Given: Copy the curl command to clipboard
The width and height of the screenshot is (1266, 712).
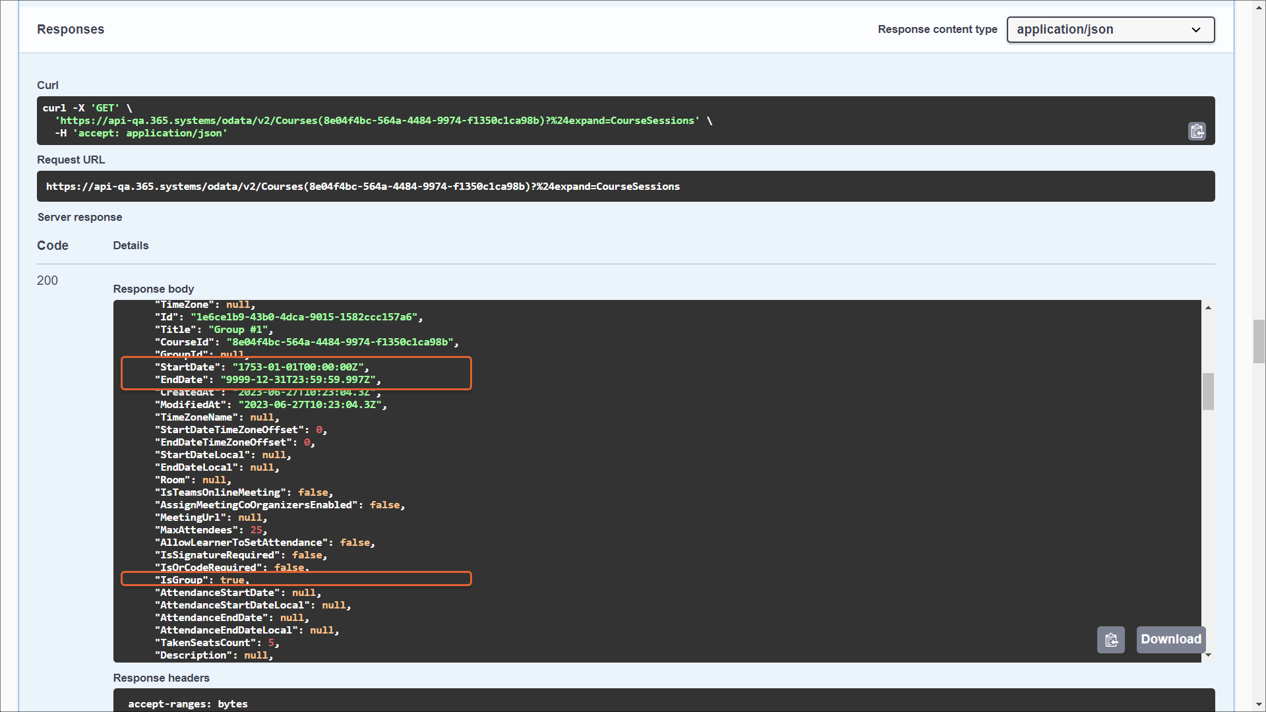Looking at the screenshot, I should pos(1197,131).
